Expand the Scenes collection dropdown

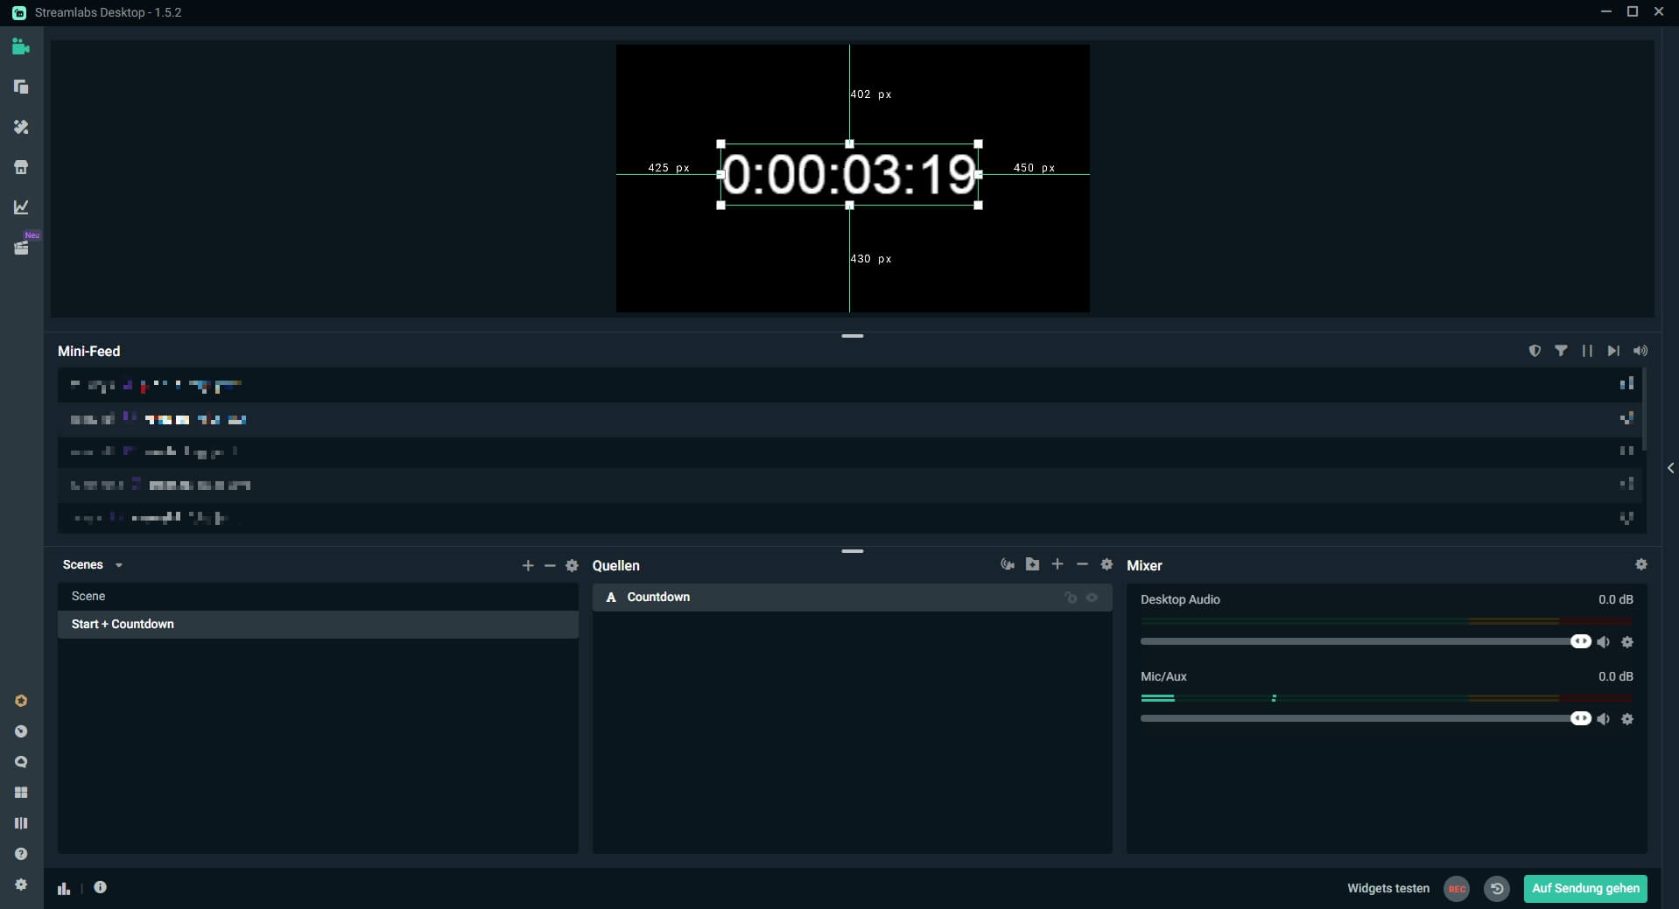[119, 565]
